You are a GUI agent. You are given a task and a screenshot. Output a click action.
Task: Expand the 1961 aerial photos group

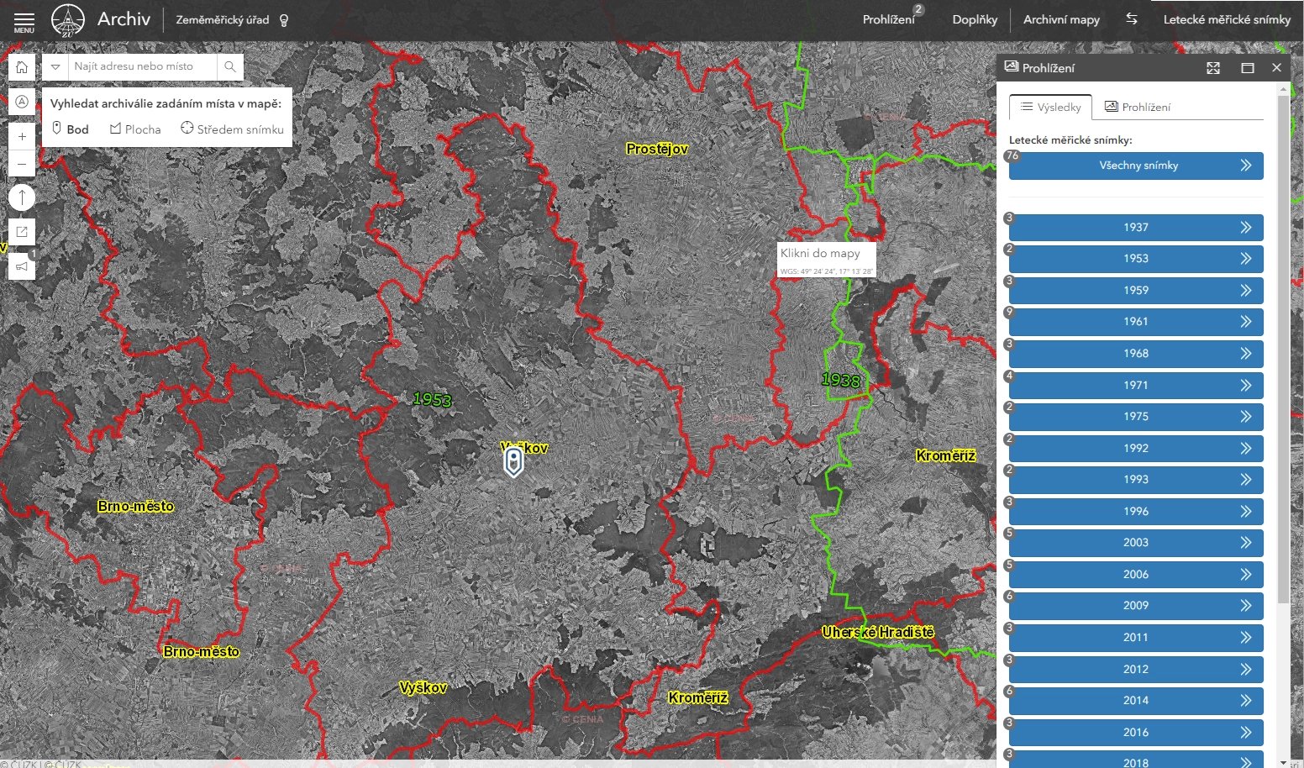pos(1136,322)
